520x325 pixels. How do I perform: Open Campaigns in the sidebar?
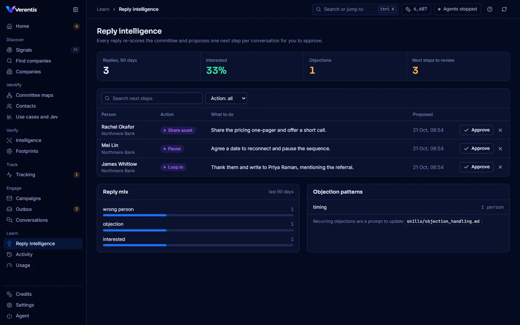(43, 198)
